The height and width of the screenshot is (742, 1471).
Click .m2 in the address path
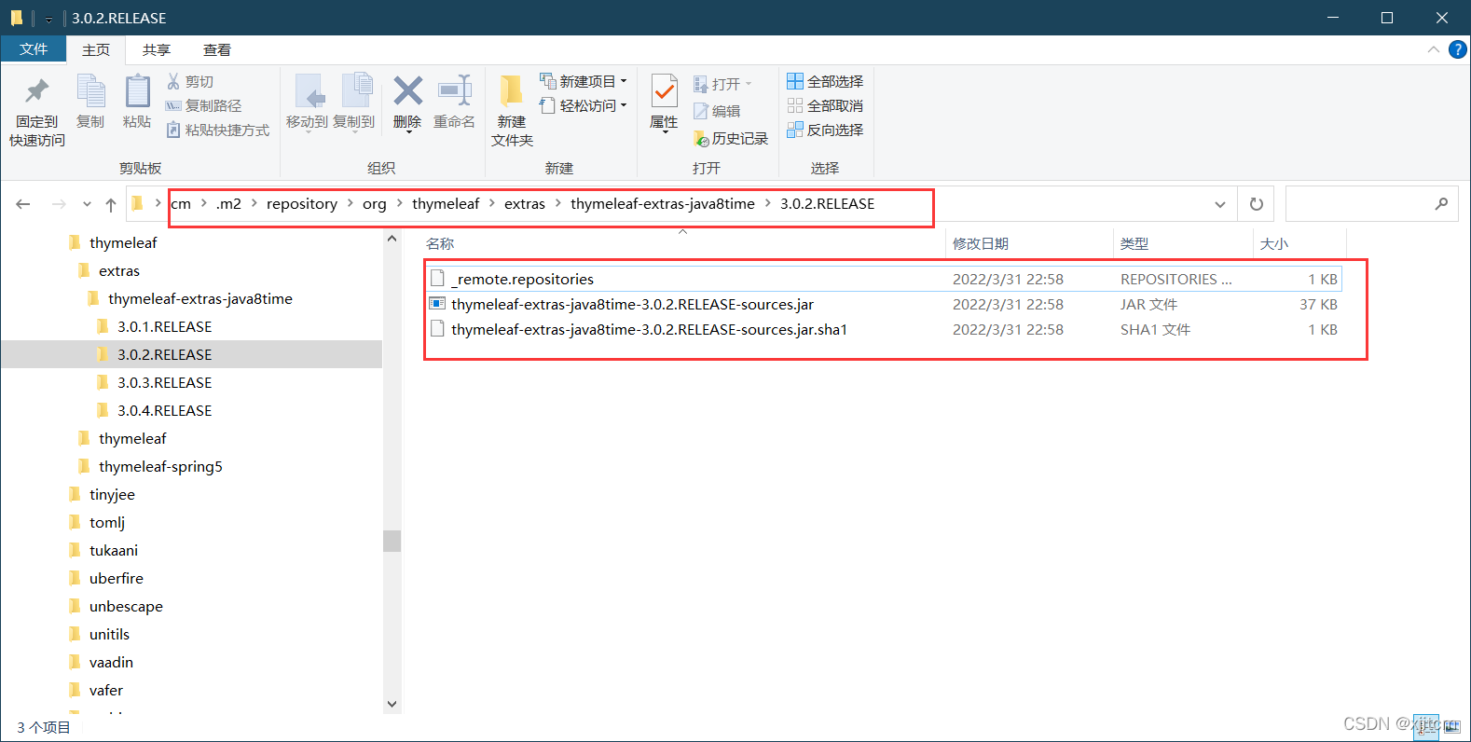pos(229,204)
